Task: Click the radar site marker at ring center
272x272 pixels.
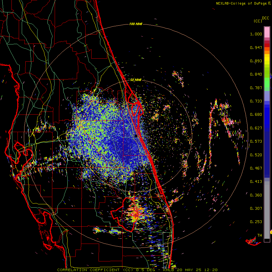Action: point(136,136)
